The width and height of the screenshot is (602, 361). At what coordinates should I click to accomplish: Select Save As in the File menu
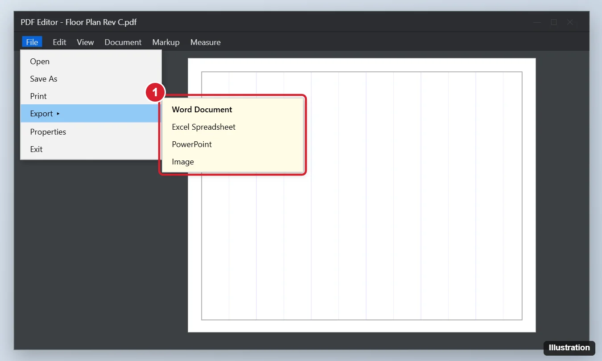click(91, 79)
